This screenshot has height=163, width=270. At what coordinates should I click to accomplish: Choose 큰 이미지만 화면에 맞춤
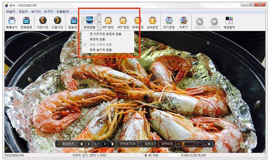(x=108, y=34)
